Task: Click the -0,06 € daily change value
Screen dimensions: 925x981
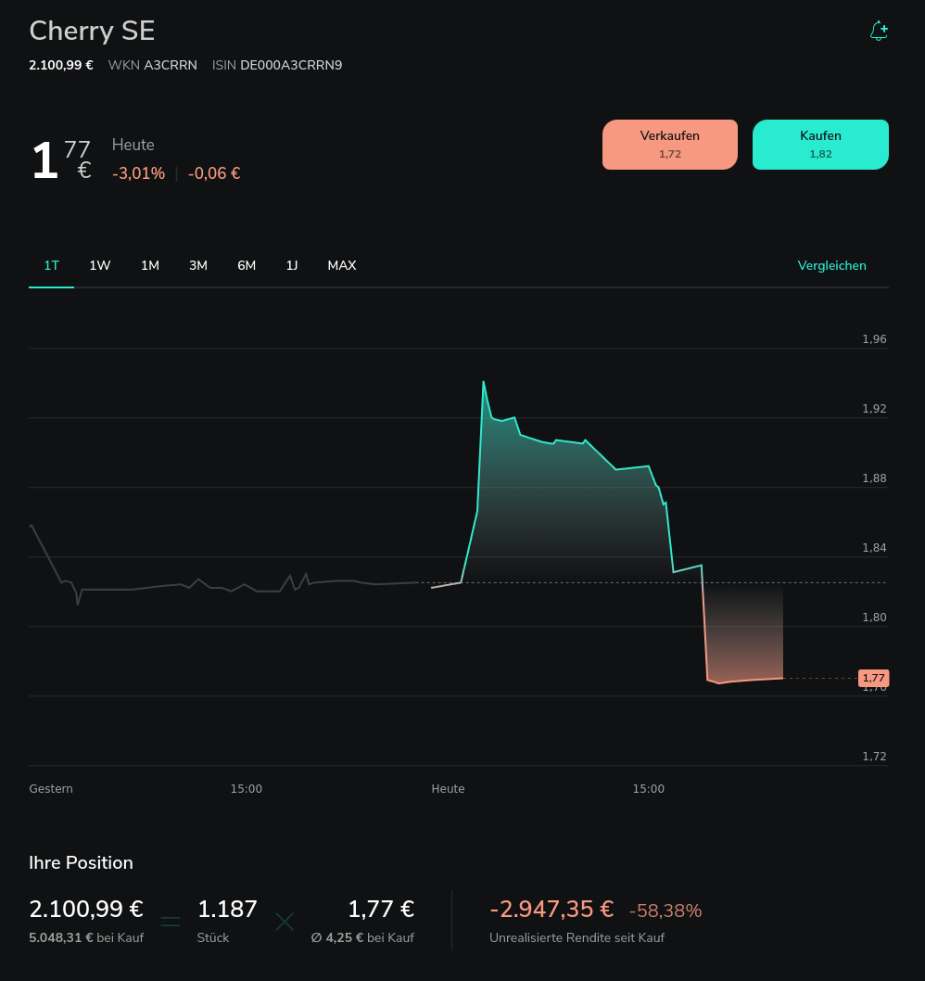Action: (214, 173)
